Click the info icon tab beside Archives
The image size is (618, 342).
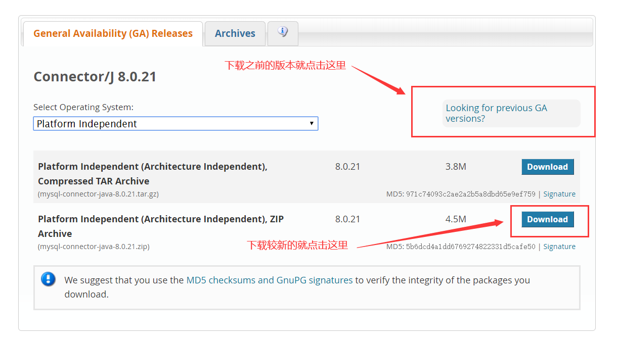coord(282,33)
